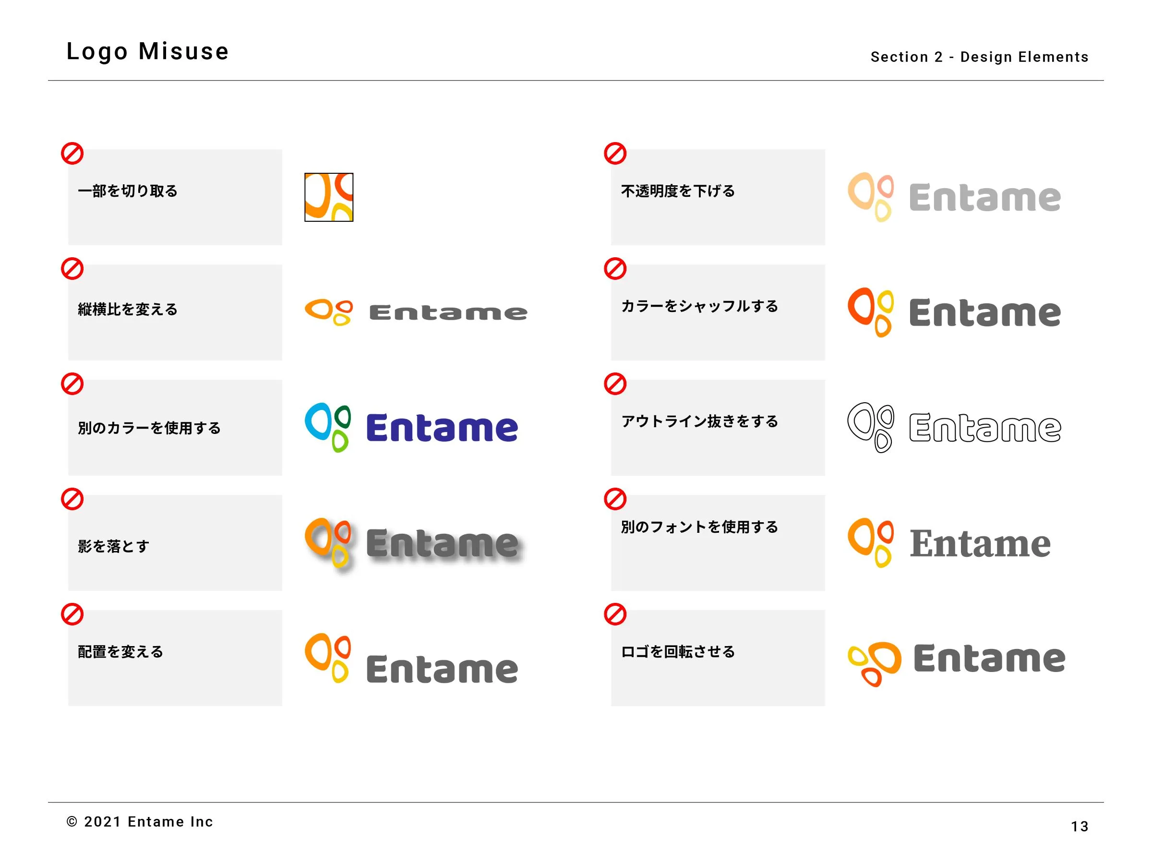Viewport: 1152px width, 864px height.
Task: Click the Section 2 - Design Elements header
Action: 980,57
